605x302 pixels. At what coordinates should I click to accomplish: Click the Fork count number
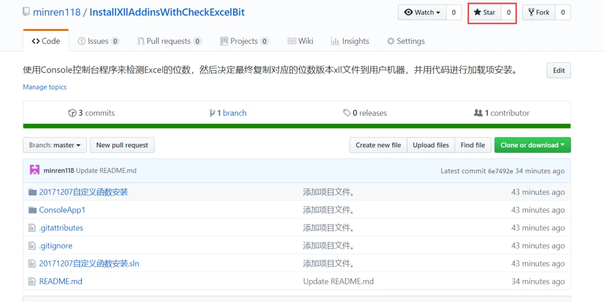(563, 12)
